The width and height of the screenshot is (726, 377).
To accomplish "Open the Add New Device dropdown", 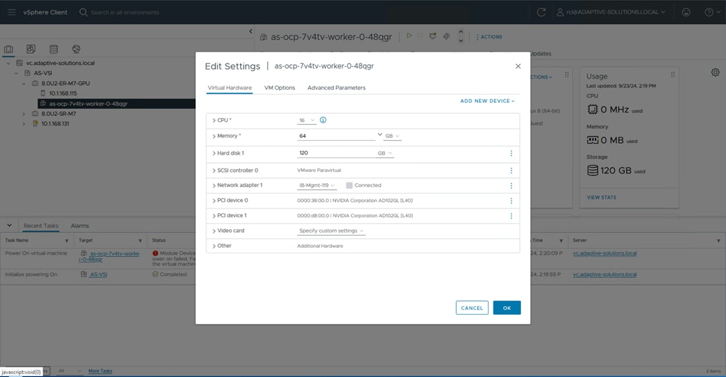I will click(487, 101).
